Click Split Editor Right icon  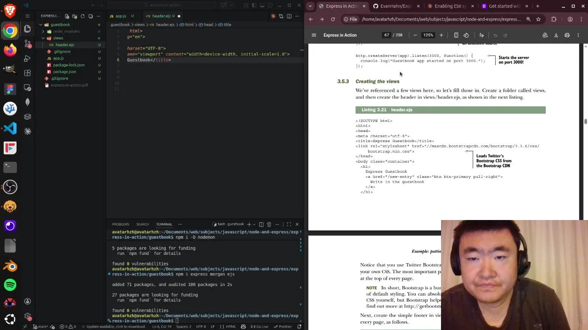coord(289,16)
